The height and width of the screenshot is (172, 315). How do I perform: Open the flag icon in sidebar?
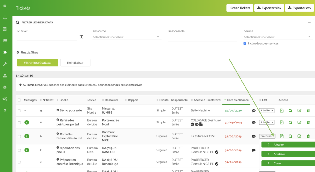(x=5, y=41)
